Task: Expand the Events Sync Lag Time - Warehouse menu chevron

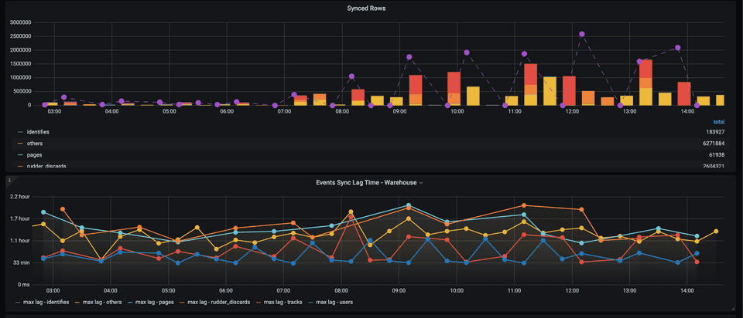Action: pyautogui.click(x=423, y=183)
